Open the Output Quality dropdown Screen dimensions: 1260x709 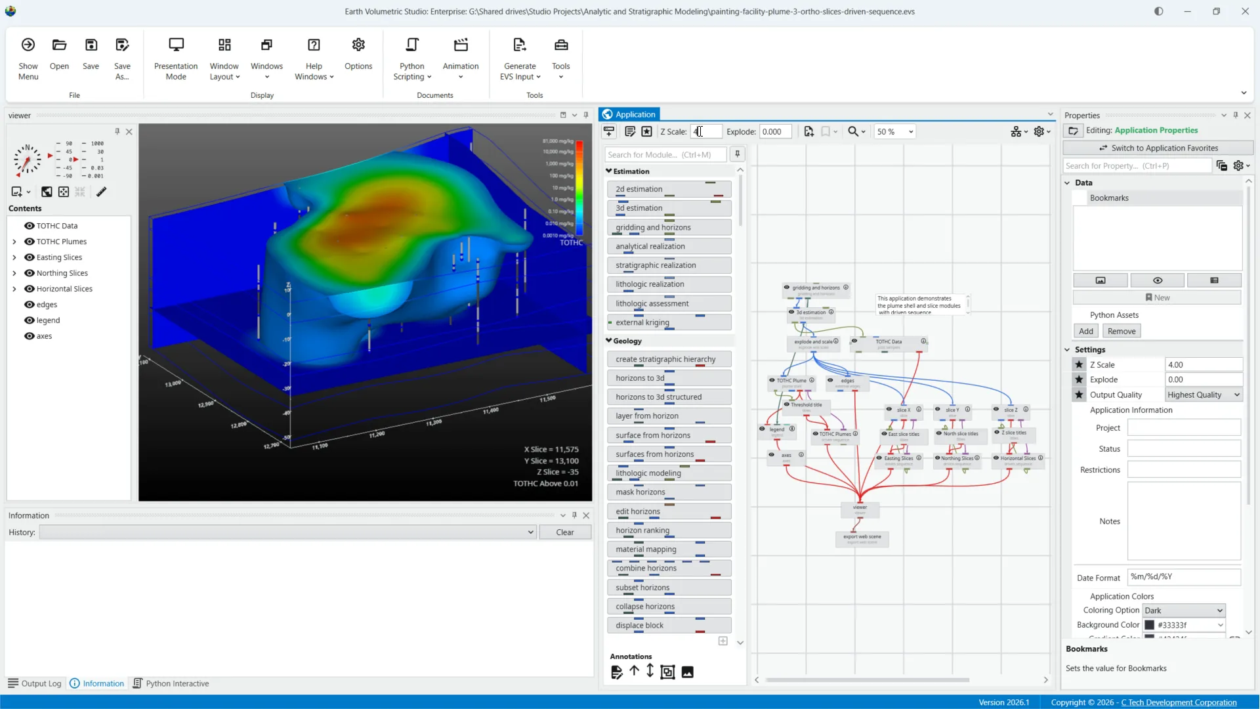tap(1204, 395)
